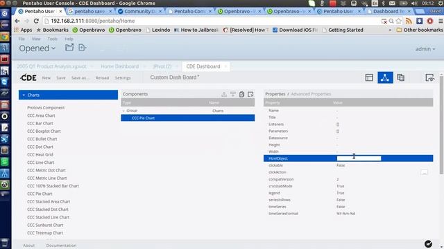This screenshot has height=249, width=444.
Task: Click the Pentaho create-new file icon
Action: tap(82, 48)
